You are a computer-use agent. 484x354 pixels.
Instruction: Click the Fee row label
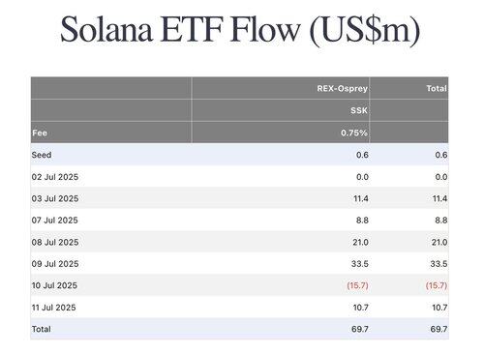point(40,133)
